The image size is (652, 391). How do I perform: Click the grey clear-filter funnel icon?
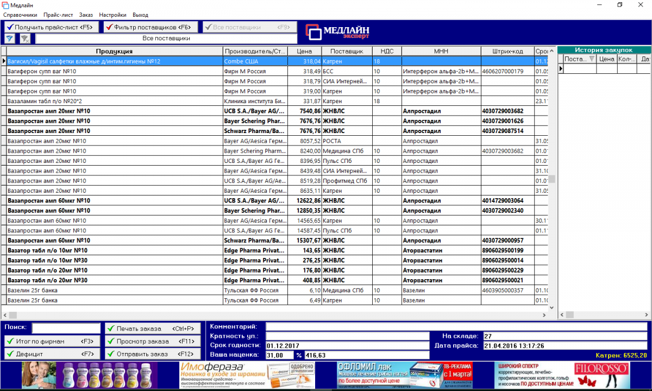point(24,39)
